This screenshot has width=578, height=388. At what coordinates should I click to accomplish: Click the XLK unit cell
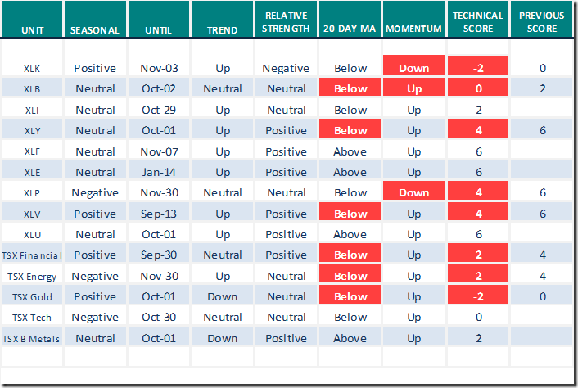33,69
